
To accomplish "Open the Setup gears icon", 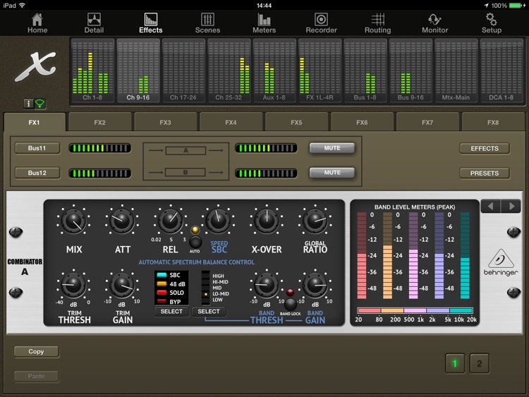I will pos(491,23).
